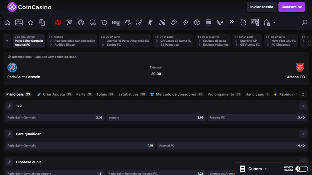Bet Paris Saint-Germain 1x2 at 2.06
312x175 pixels.
55,117
